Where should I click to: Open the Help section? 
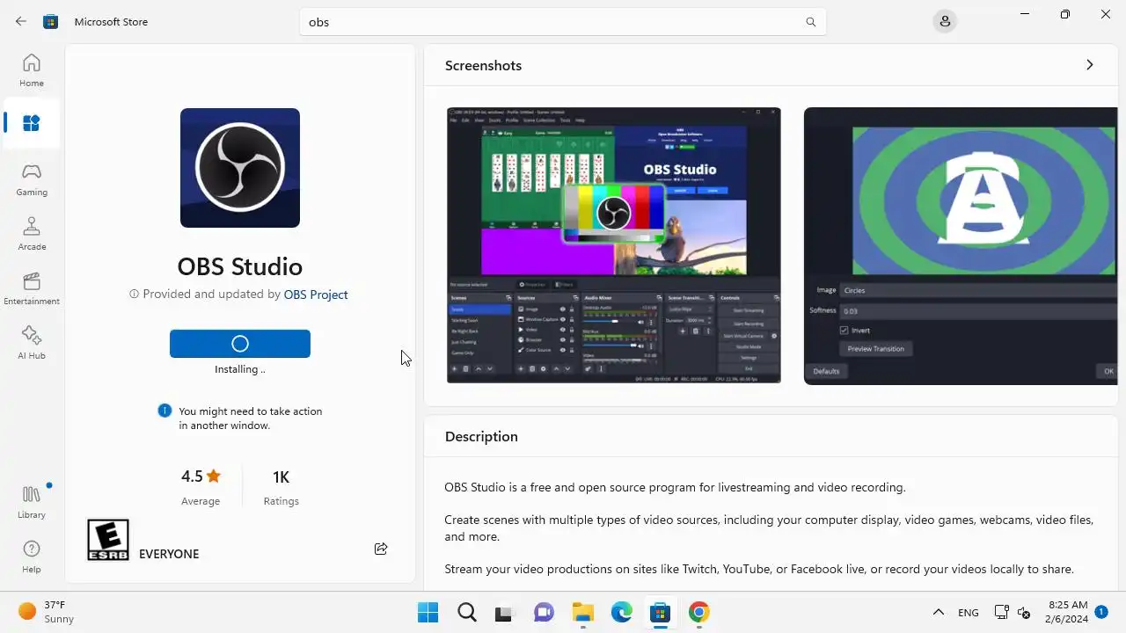click(32, 557)
